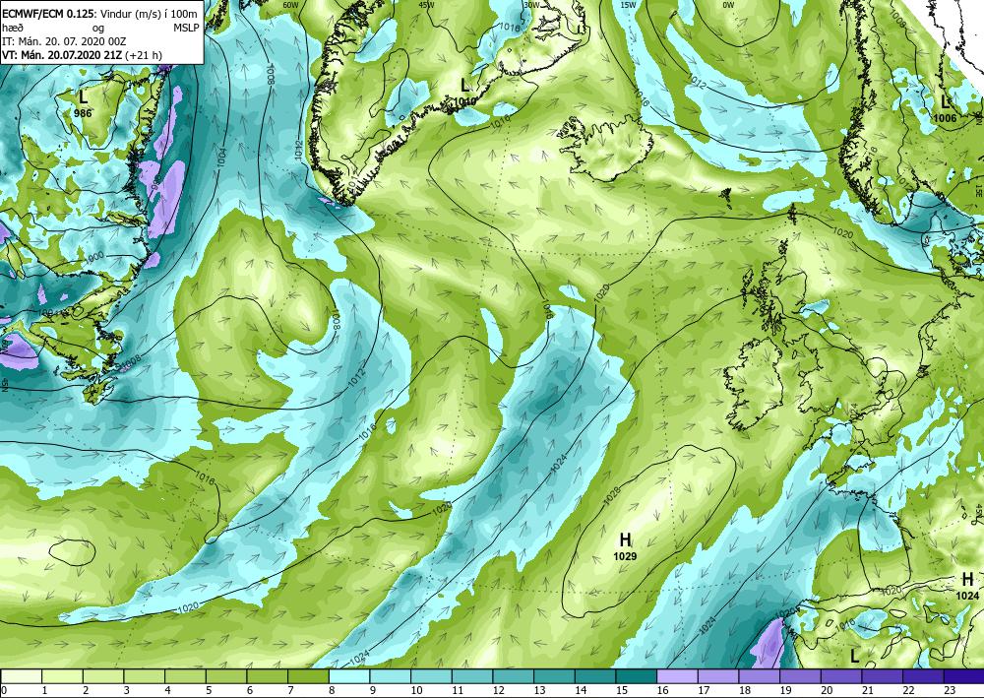Click the scale value 14
The width and height of the screenshot is (984, 698).
point(581,691)
